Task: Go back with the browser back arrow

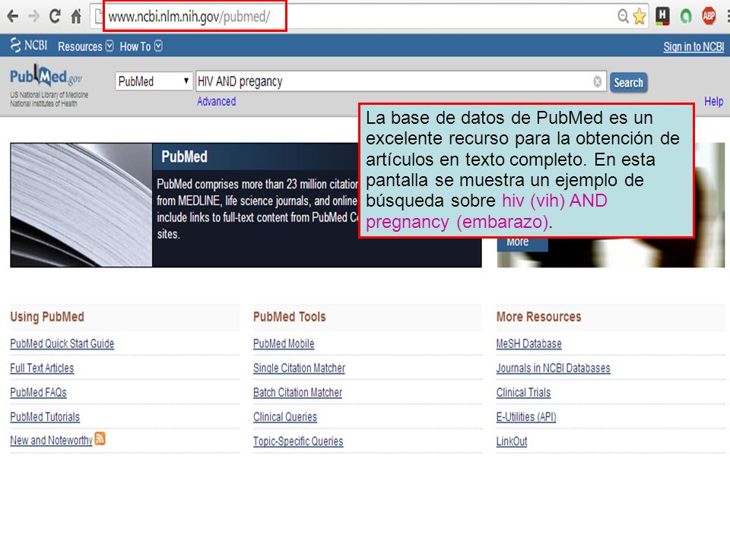Action: pos(13,17)
